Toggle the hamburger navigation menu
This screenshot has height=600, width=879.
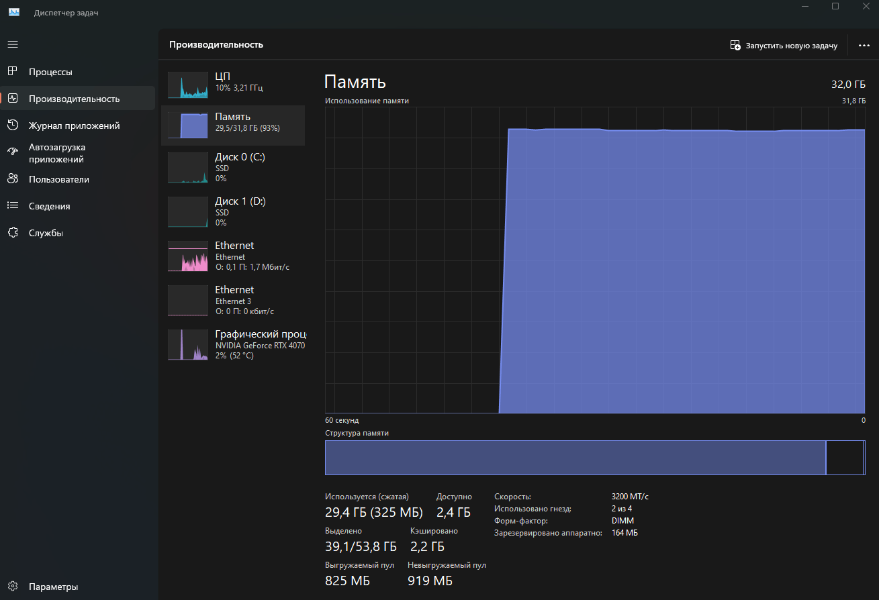13,44
